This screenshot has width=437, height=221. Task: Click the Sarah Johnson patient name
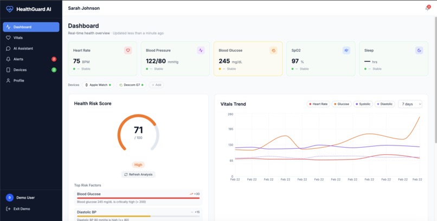83,8
